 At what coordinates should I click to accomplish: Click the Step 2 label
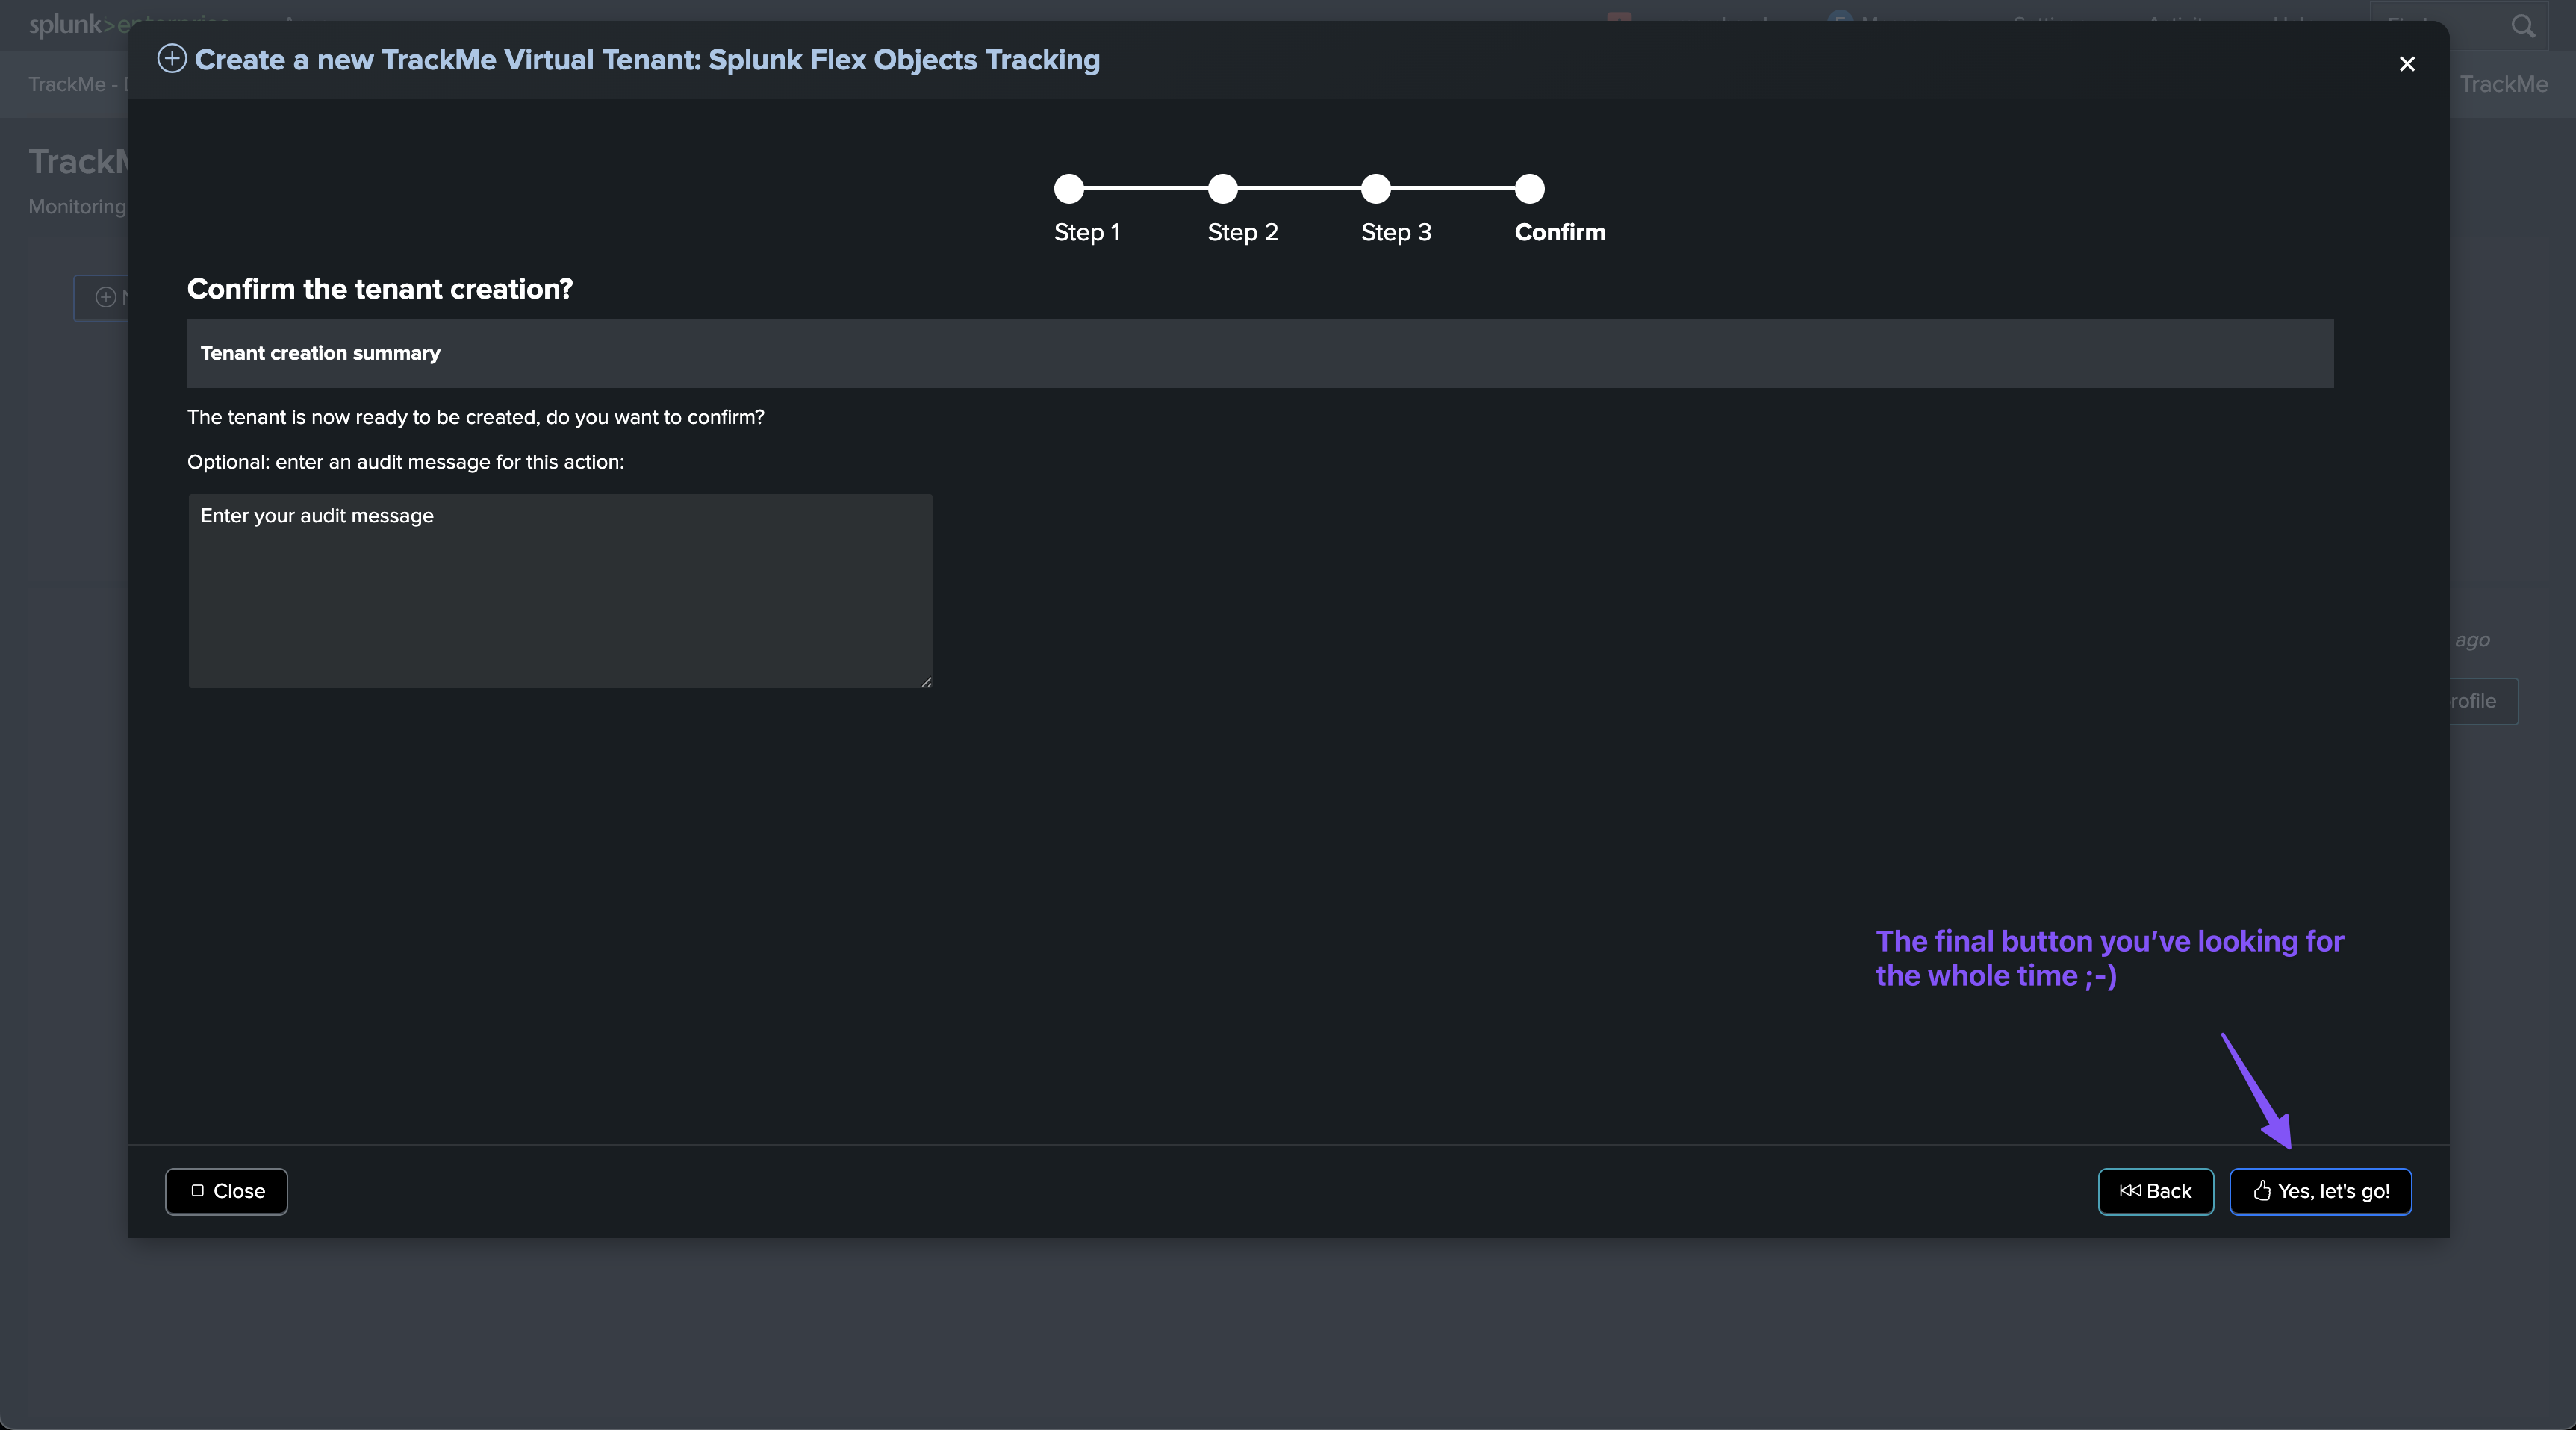coord(1242,232)
